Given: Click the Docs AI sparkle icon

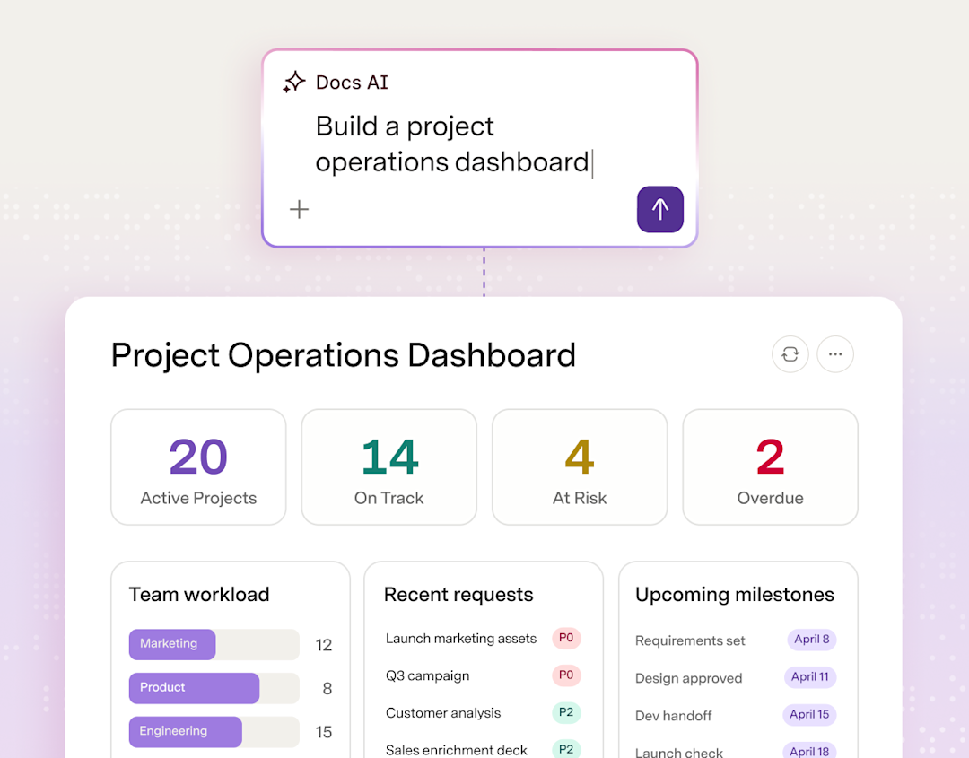Looking at the screenshot, I should pos(294,83).
